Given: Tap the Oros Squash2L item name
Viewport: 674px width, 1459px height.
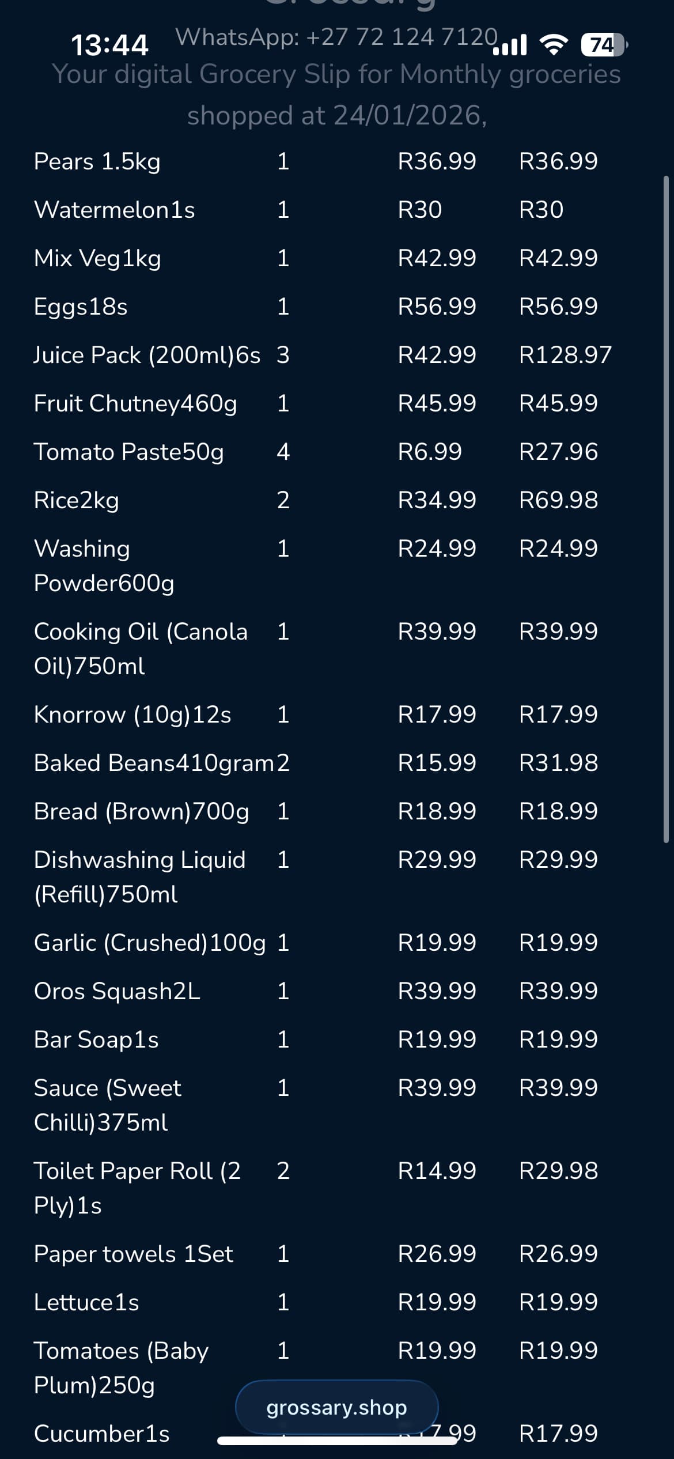Looking at the screenshot, I should pyautogui.click(x=117, y=991).
